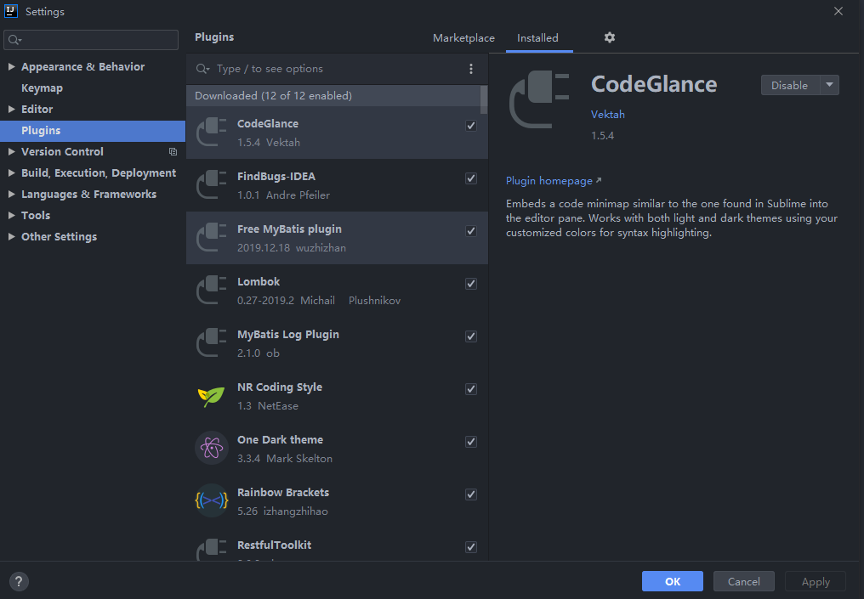
Task: Expand Appearance & Behavior settings
Action: [x=11, y=66]
